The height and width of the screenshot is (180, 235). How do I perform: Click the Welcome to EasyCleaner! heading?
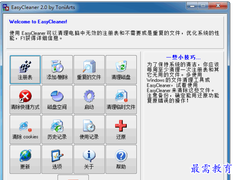38,22
